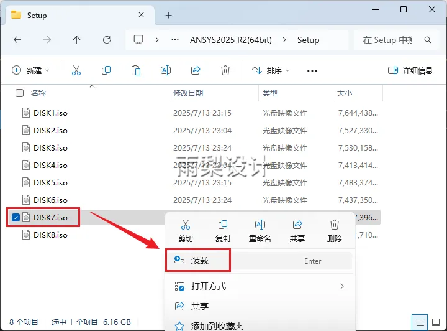Image resolution: width=447 pixels, height=331 pixels.
Task: Add a new tab with the plus button
Action: pos(168,15)
